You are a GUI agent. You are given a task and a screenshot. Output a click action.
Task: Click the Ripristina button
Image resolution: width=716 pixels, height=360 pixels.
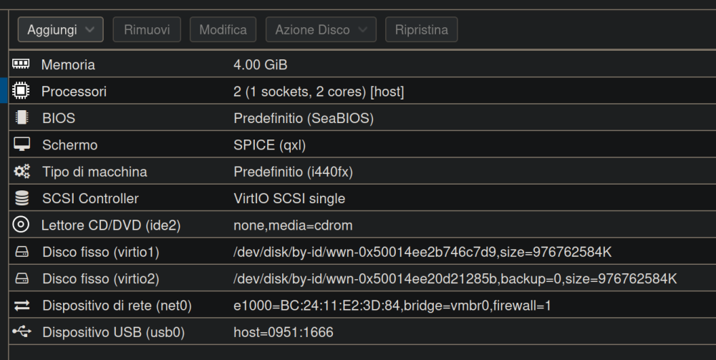tap(422, 29)
